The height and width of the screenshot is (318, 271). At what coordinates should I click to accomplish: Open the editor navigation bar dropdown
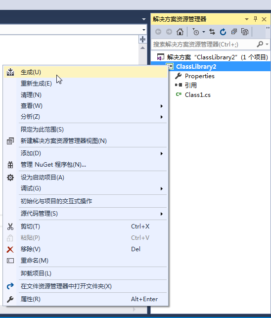(x=144, y=30)
